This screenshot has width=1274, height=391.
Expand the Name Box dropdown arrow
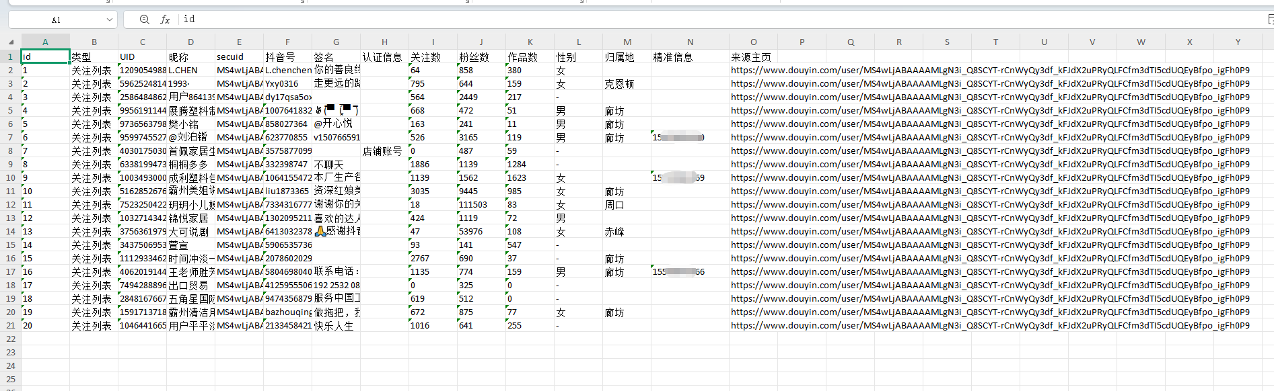point(110,19)
